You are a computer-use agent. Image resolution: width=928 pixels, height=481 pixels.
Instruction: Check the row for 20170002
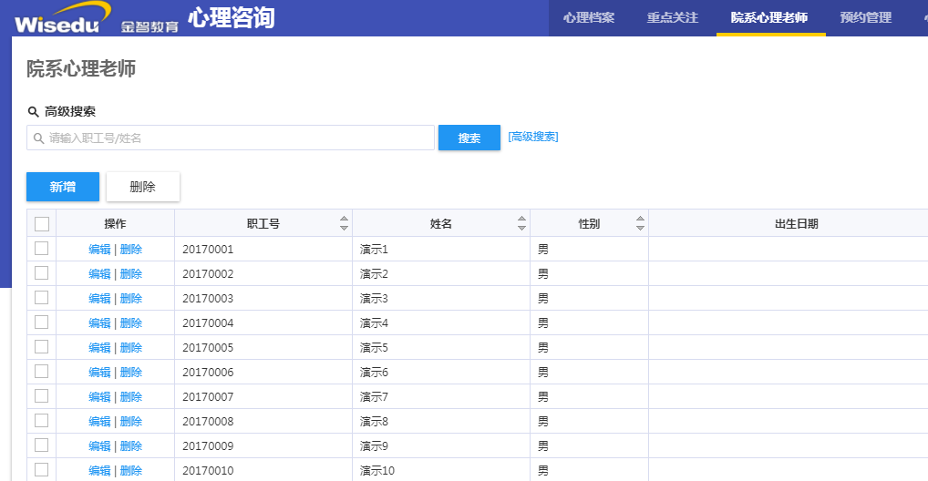[x=41, y=272]
